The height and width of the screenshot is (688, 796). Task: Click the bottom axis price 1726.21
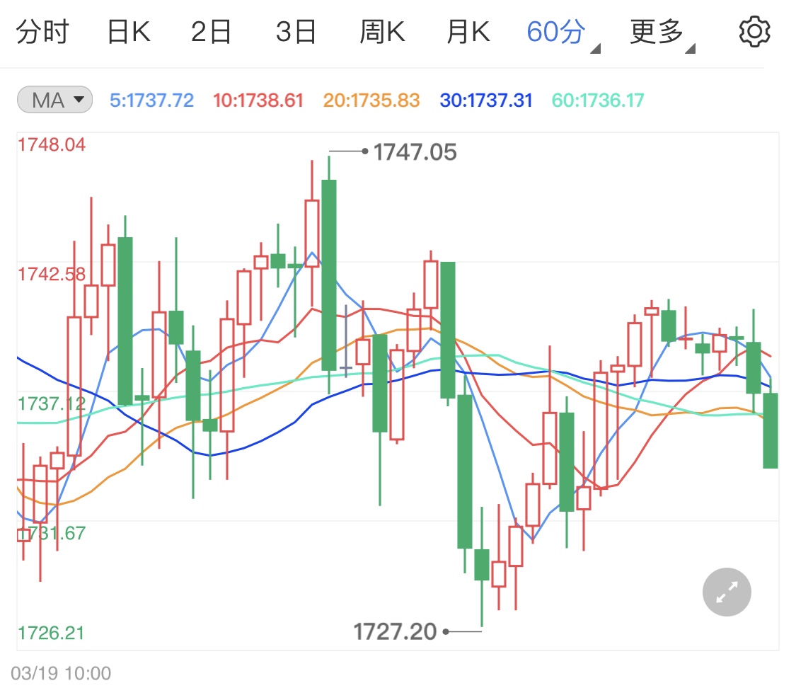tap(51, 633)
